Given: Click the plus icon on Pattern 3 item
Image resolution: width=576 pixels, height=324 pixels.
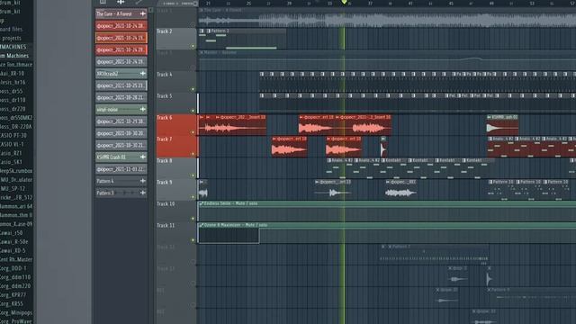Looking at the screenshot, I should pos(143,193).
